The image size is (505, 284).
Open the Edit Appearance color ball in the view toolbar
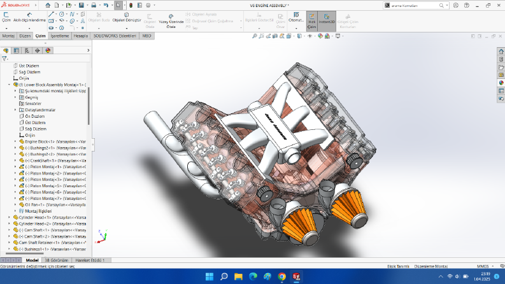point(320,36)
